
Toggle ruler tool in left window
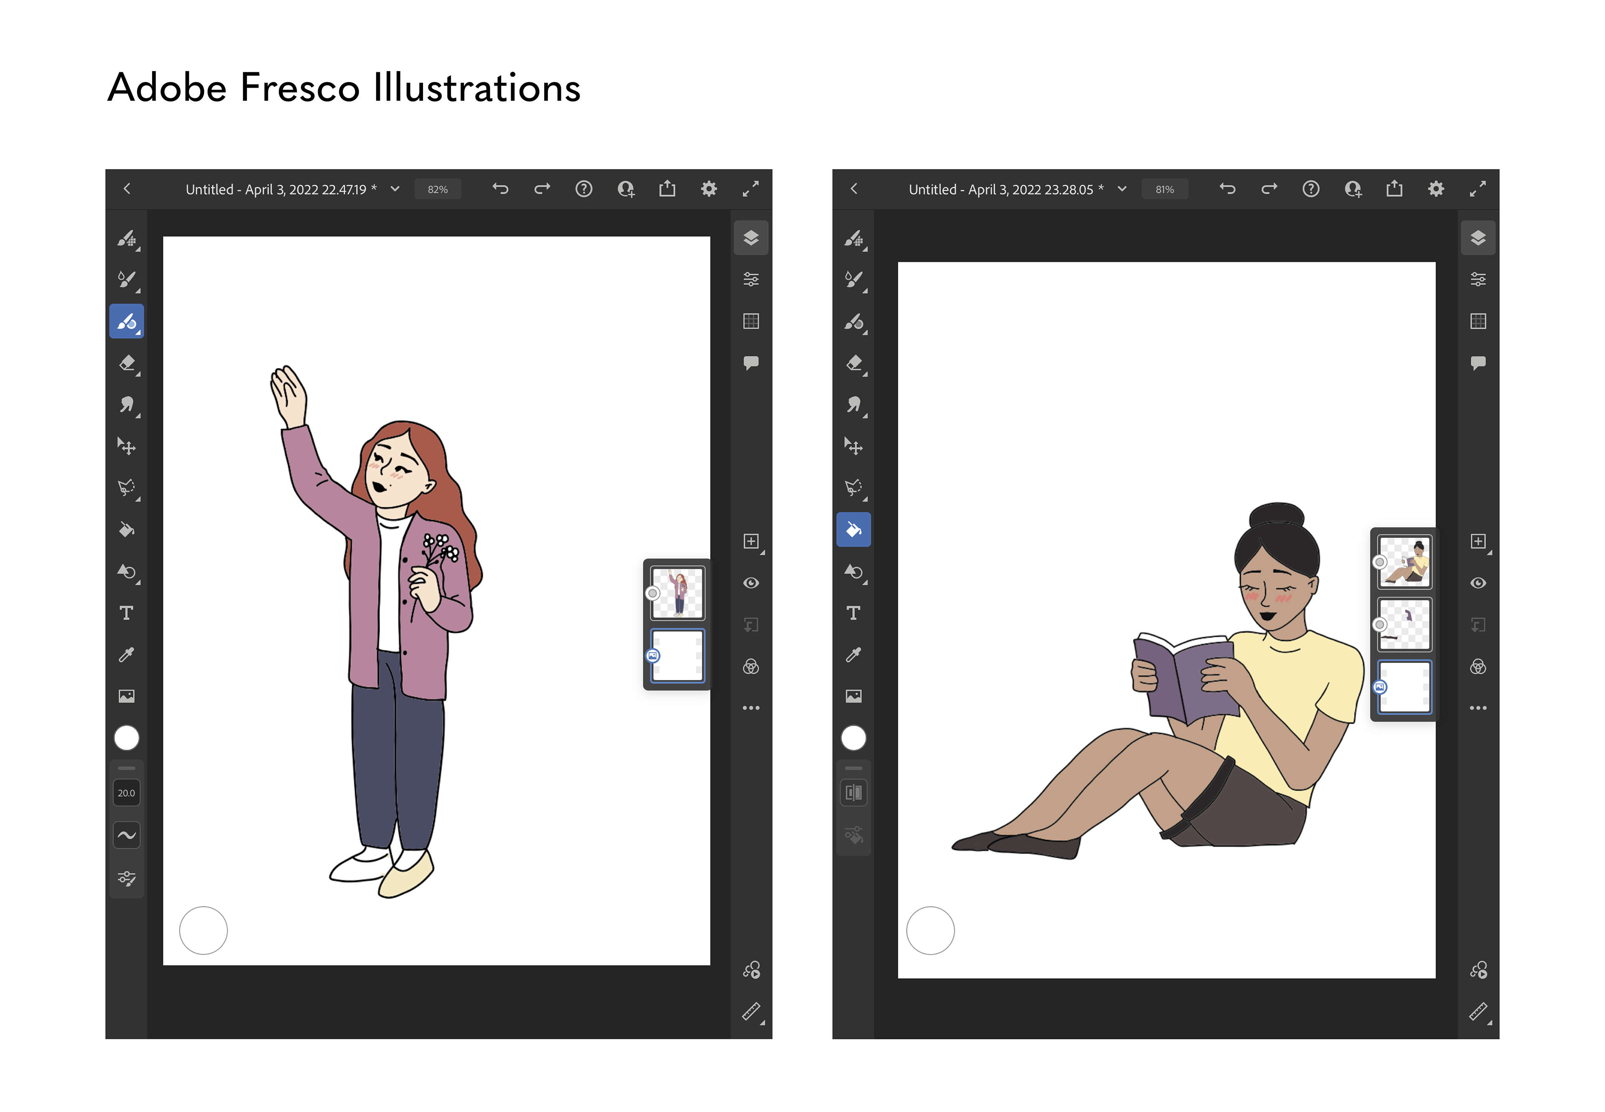[751, 1012]
